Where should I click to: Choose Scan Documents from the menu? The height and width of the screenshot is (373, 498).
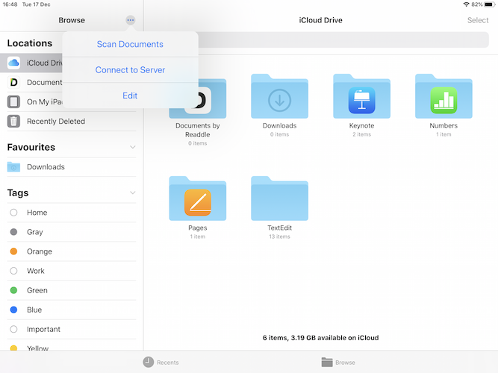pyautogui.click(x=130, y=44)
